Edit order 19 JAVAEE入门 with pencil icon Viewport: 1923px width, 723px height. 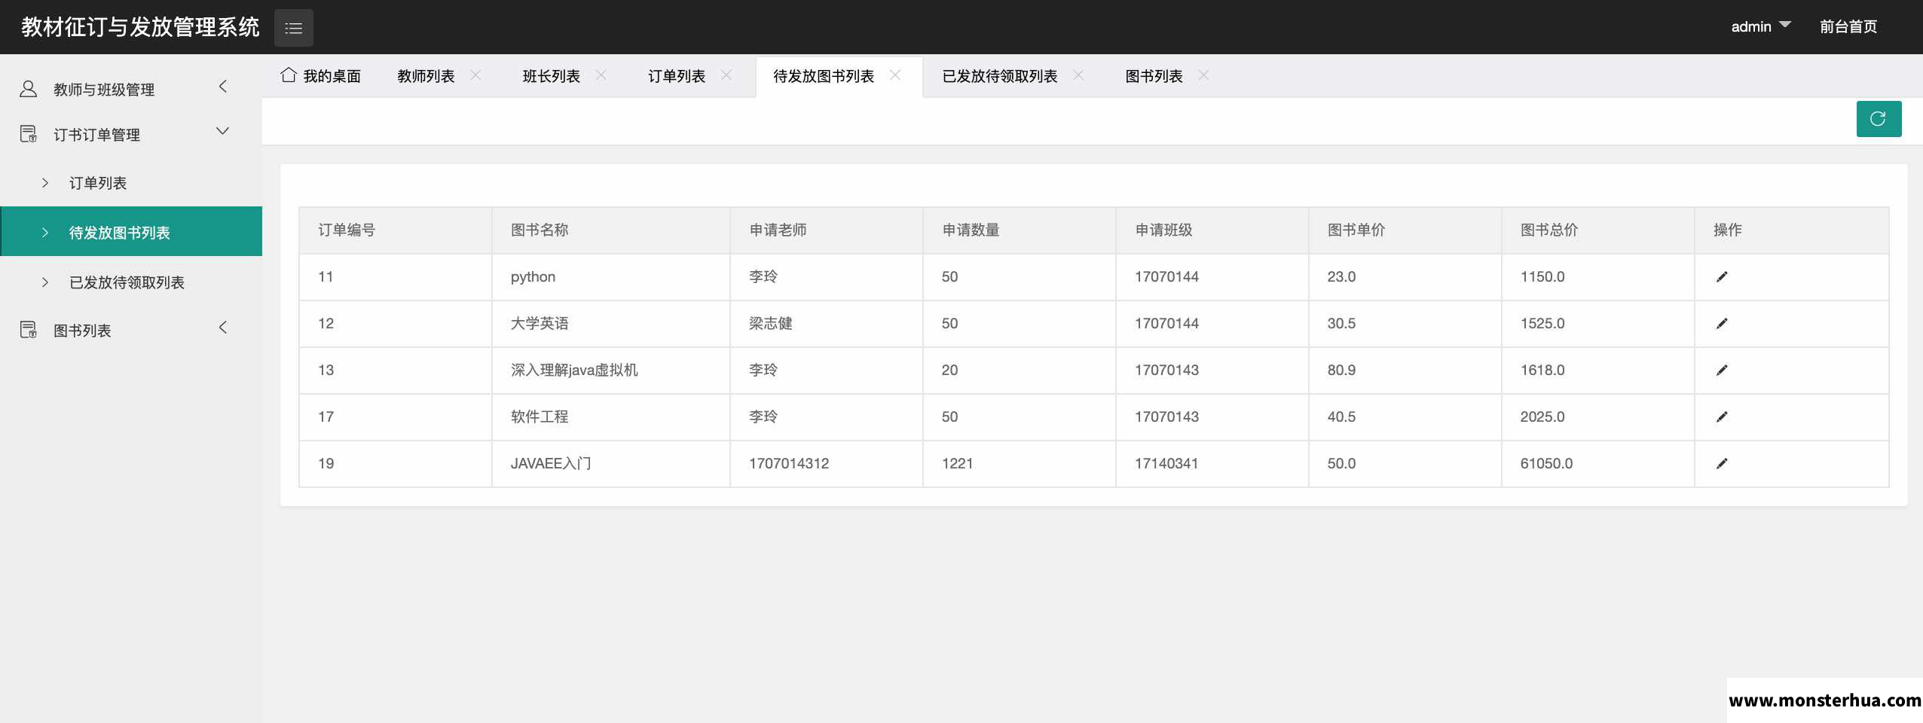click(x=1722, y=464)
